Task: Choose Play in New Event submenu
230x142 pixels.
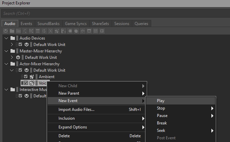Action: pos(181,101)
